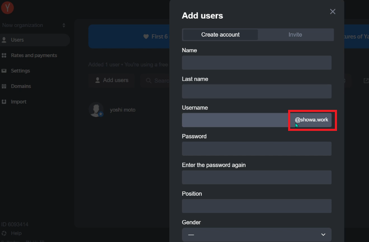This screenshot has height=242, width=369.
Task: Open Rates and payments page
Action: pyautogui.click(x=34, y=56)
